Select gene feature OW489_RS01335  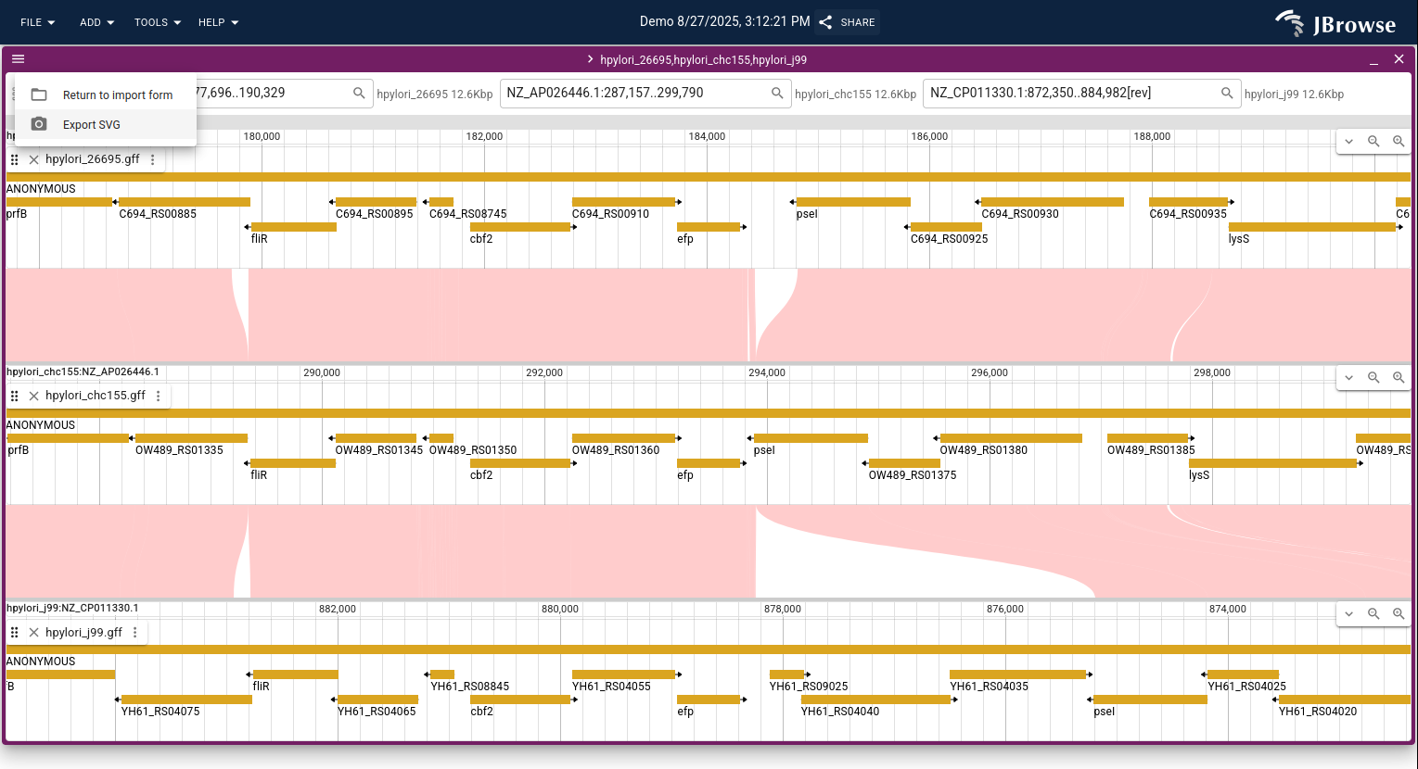click(x=191, y=438)
